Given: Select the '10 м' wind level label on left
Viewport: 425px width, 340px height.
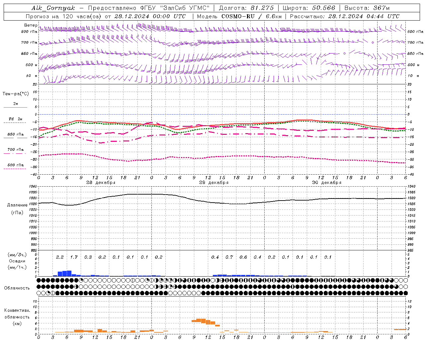Looking at the screenshot, I should pyautogui.click(x=32, y=76).
